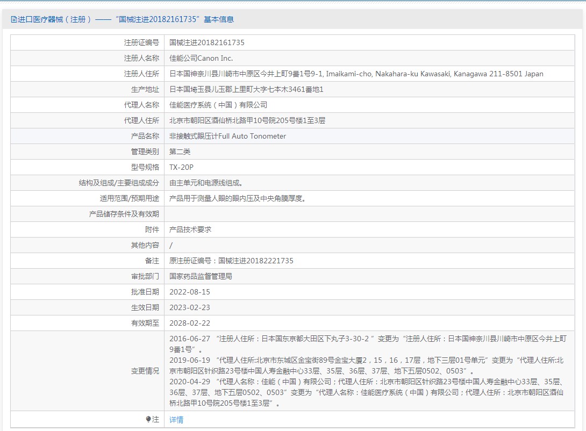Select production address 日本国埼玉县 cell
Screen dimensions: 586x431
246,89
